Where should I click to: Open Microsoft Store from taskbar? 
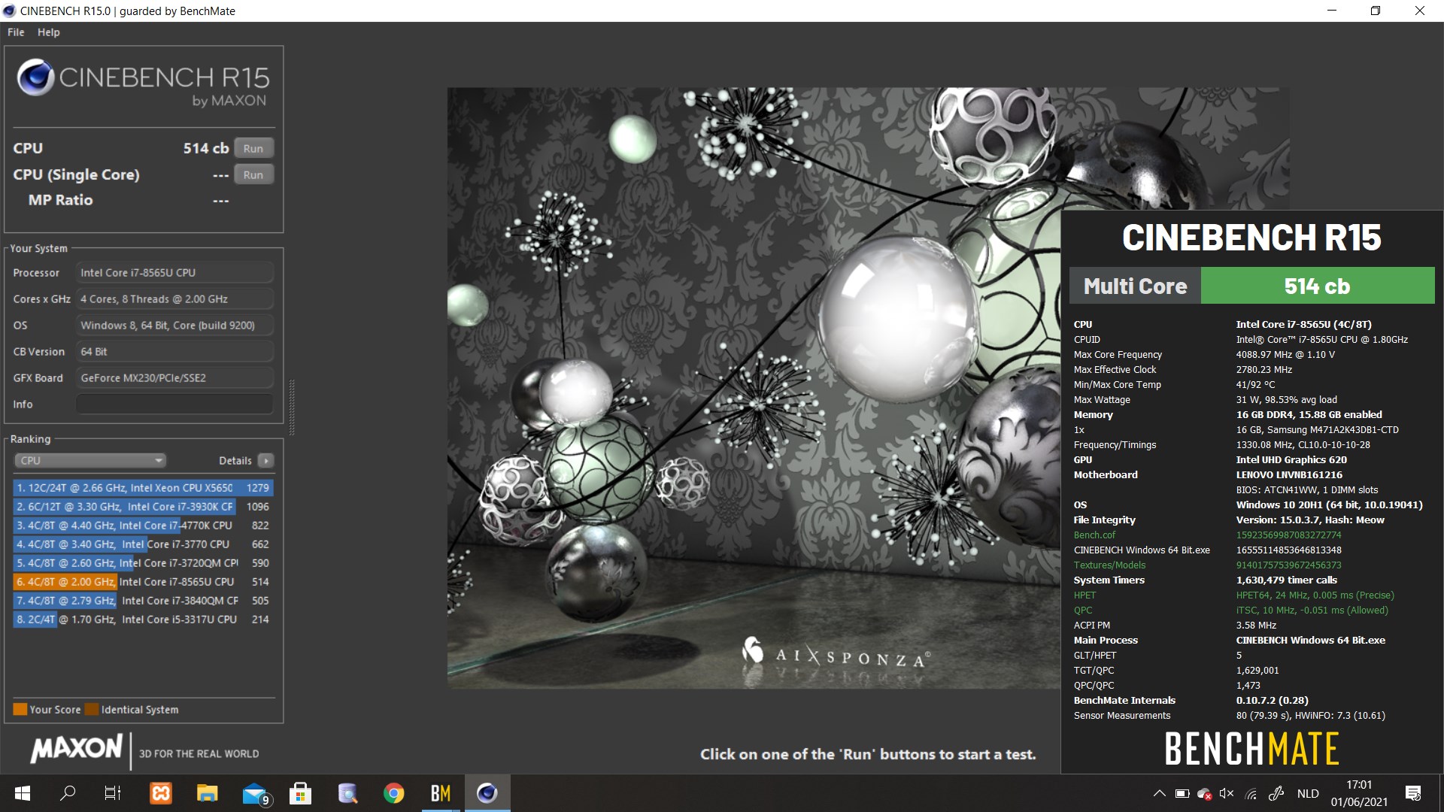coord(301,793)
